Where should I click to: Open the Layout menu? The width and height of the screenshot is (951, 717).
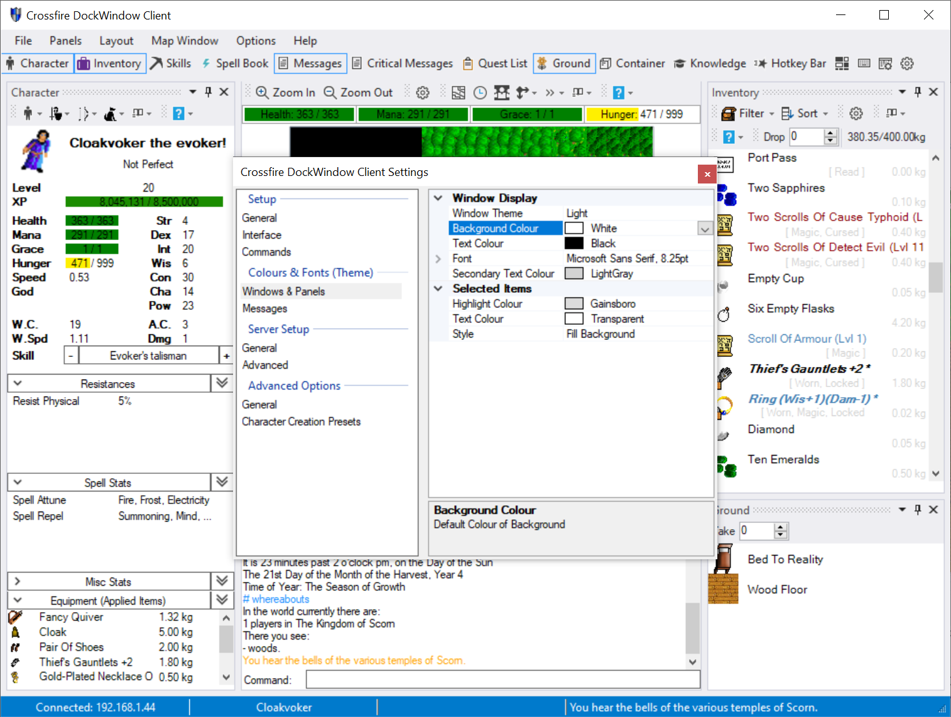click(116, 41)
